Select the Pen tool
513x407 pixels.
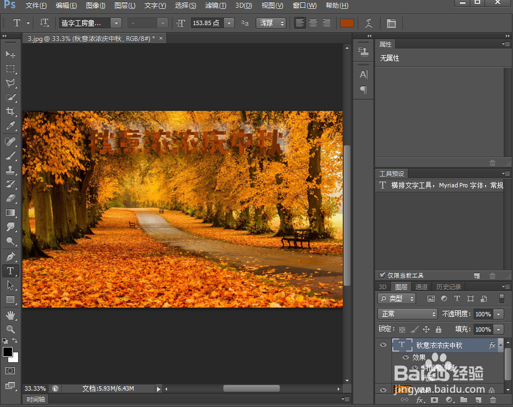[x=10, y=257]
